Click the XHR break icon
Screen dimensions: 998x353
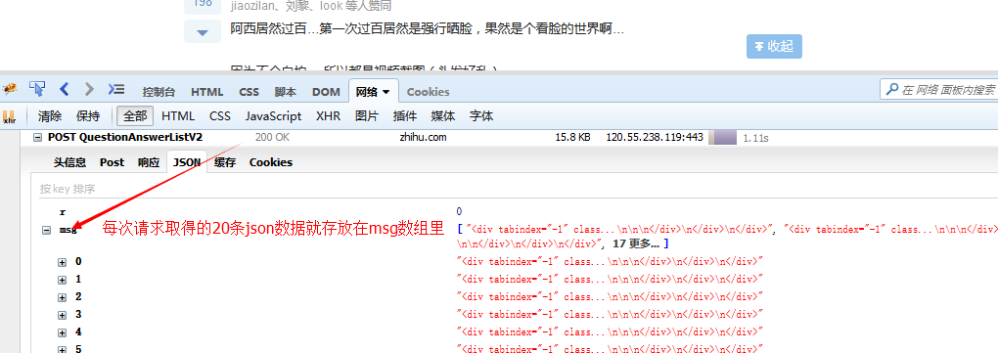9,116
